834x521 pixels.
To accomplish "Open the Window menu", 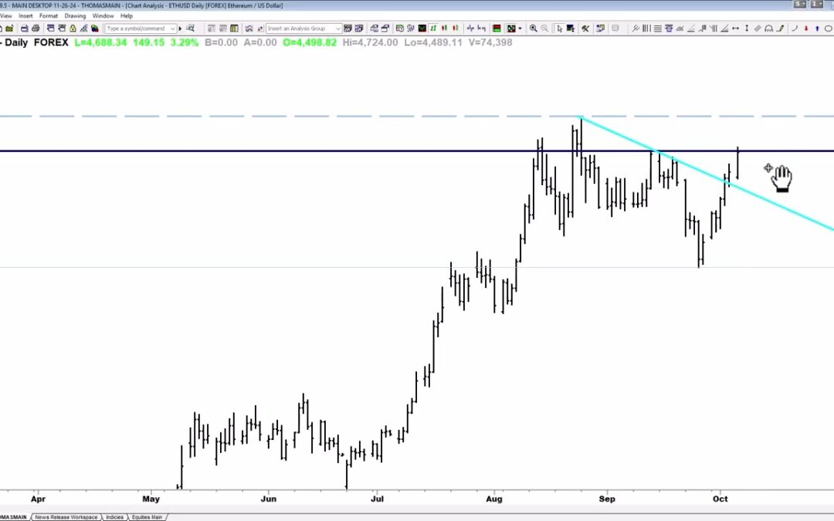I will (103, 15).
